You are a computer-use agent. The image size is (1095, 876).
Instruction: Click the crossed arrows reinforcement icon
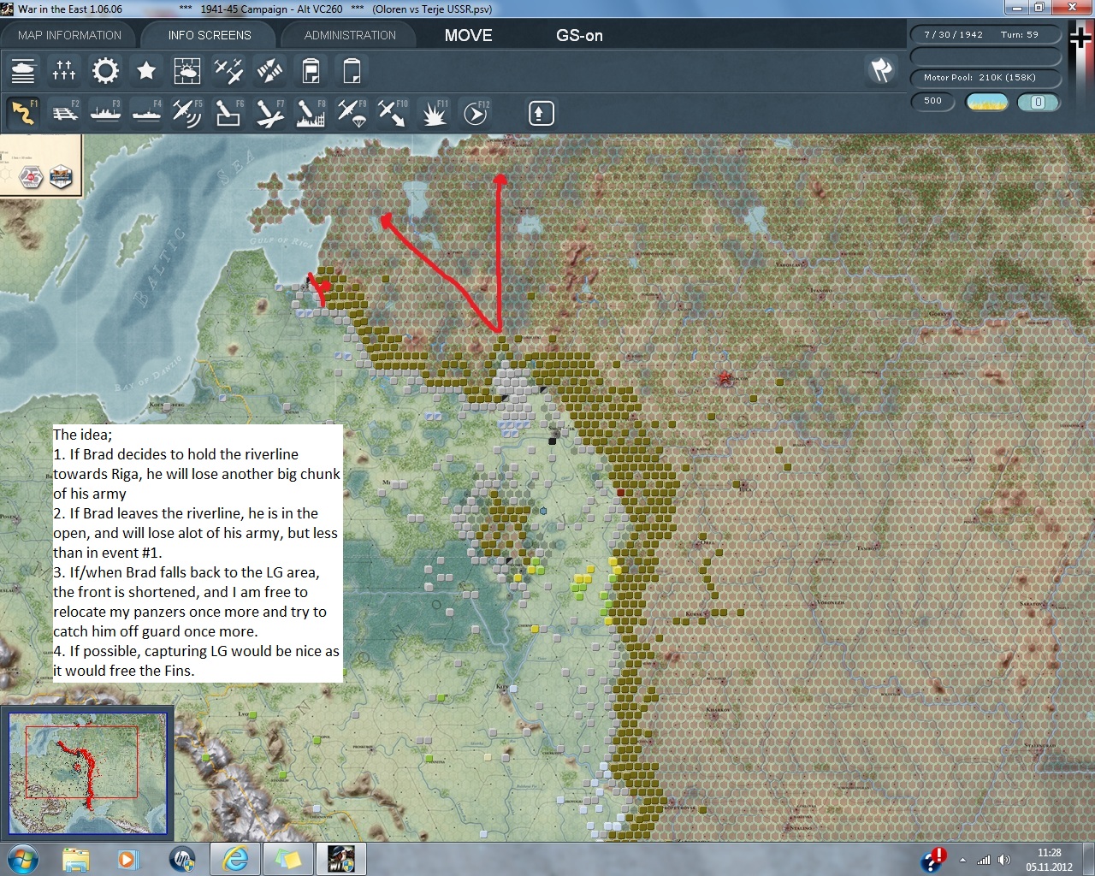[x=269, y=70]
